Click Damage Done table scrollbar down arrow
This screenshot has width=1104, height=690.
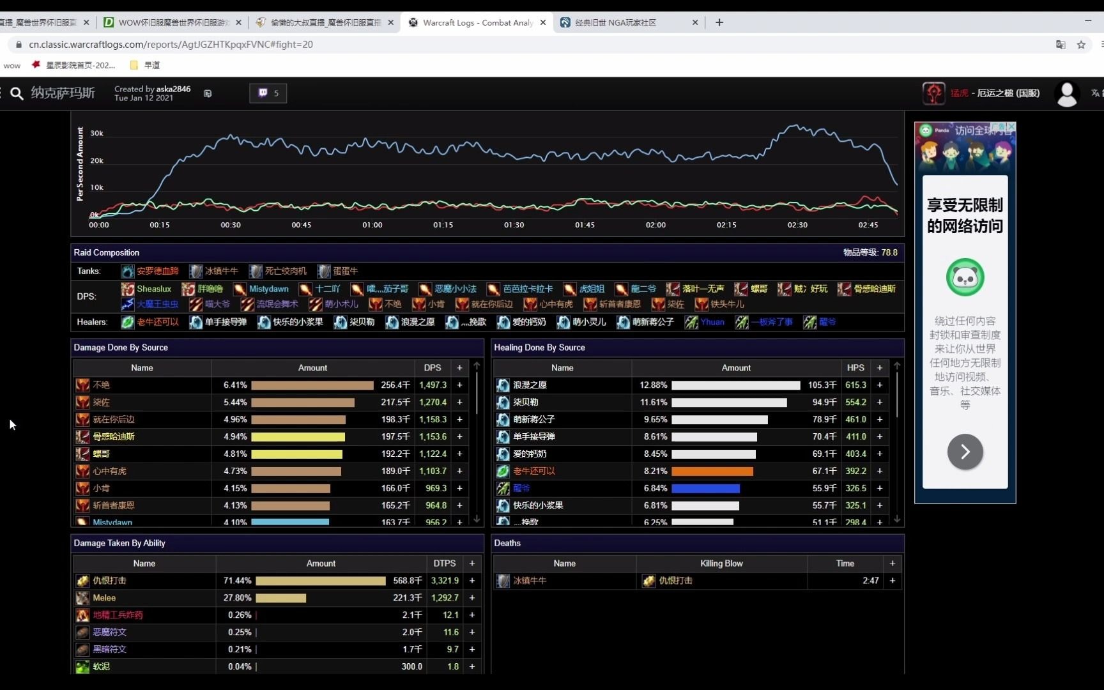[x=477, y=519]
